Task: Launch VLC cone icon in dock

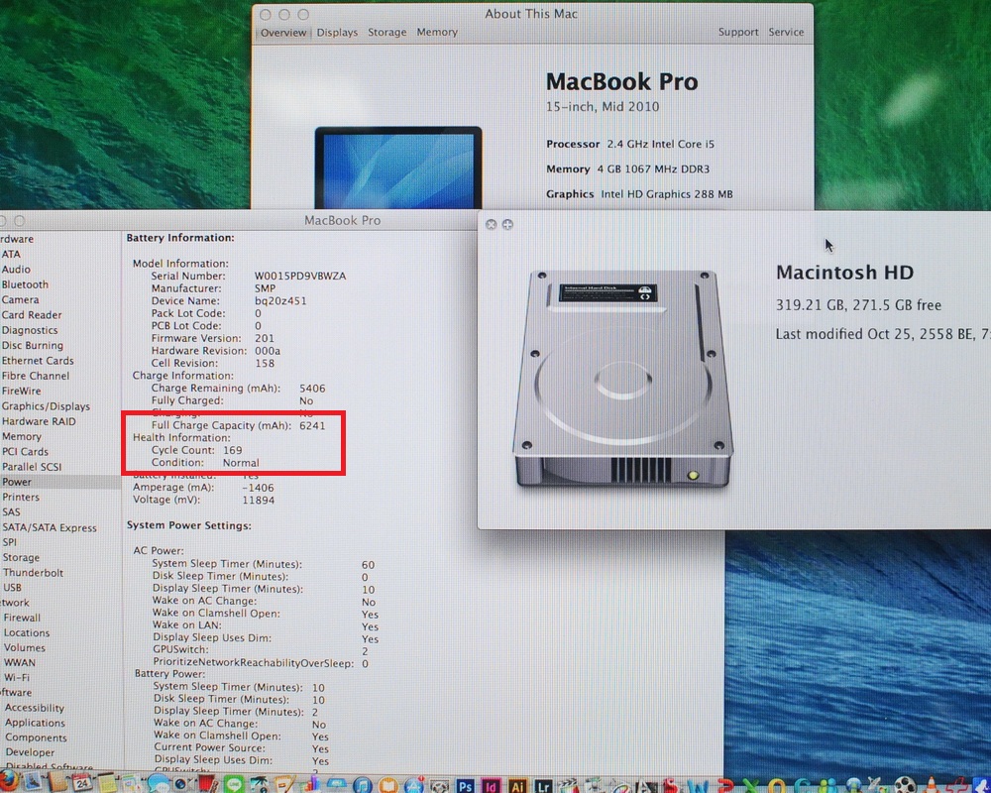Action: click(x=931, y=785)
